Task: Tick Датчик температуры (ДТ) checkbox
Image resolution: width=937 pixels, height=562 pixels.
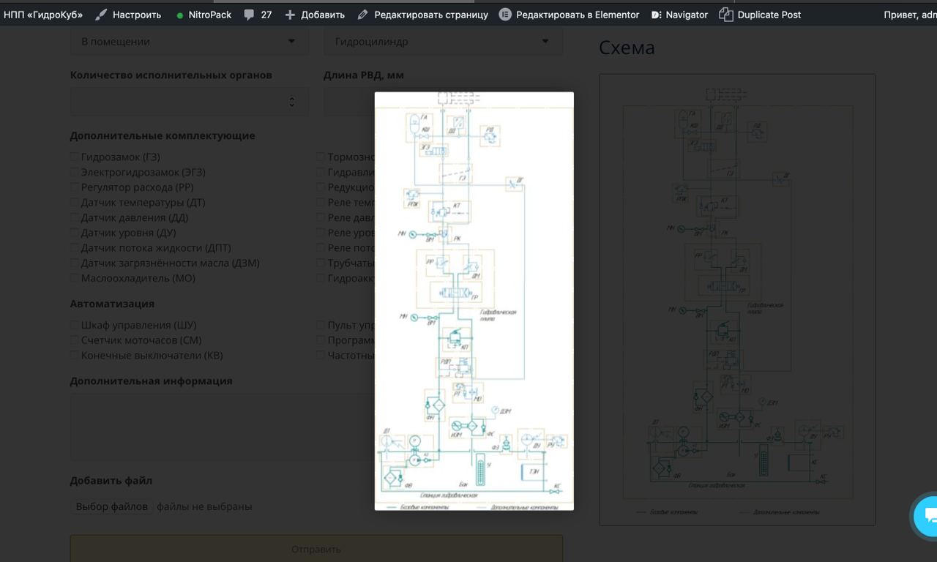Action: 75,202
